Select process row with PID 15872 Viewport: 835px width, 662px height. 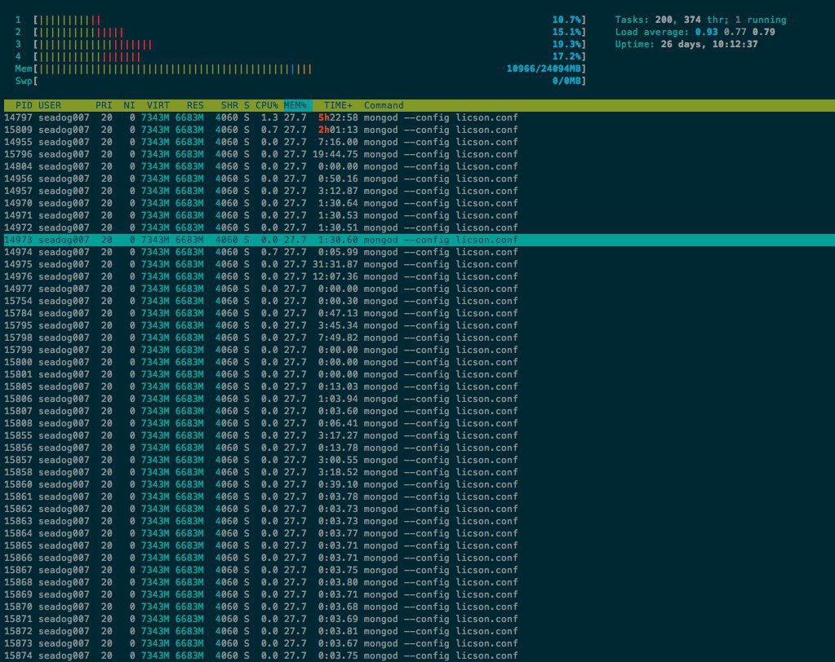418,631
